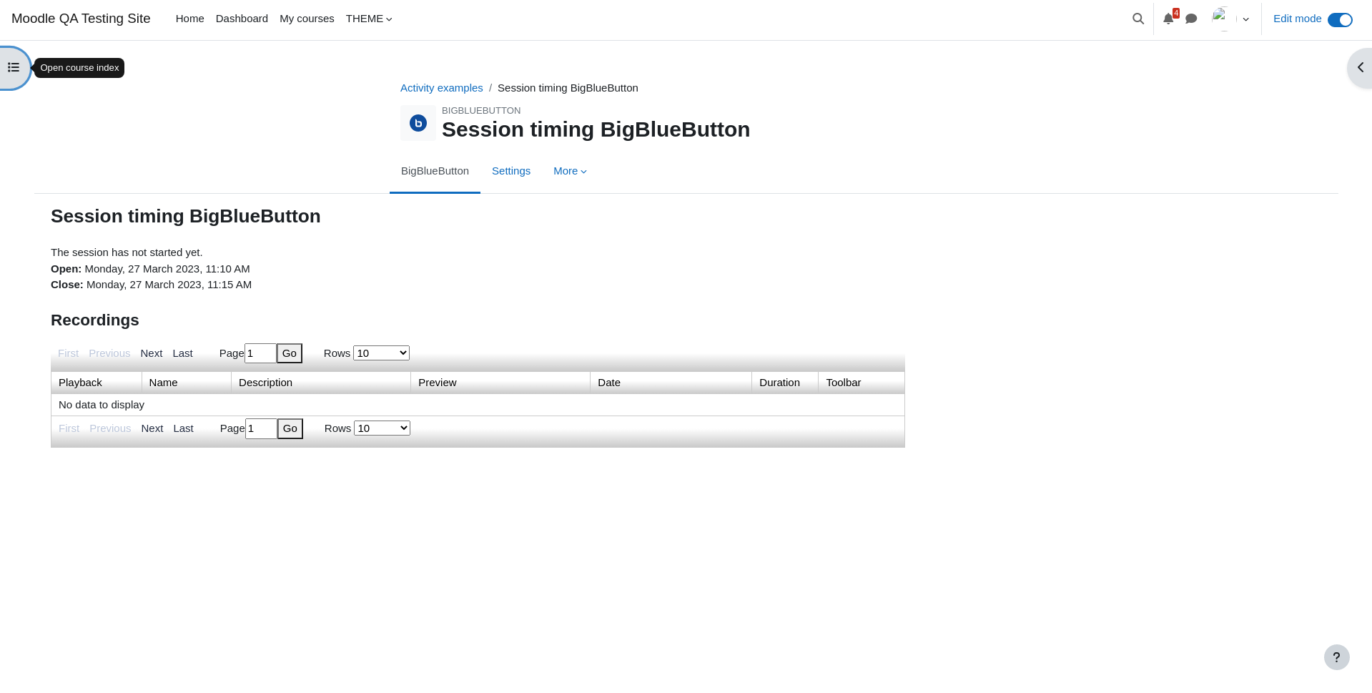Screen dimensions: 1372x693
Task: Open the Dashboard menu item
Action: (x=242, y=19)
